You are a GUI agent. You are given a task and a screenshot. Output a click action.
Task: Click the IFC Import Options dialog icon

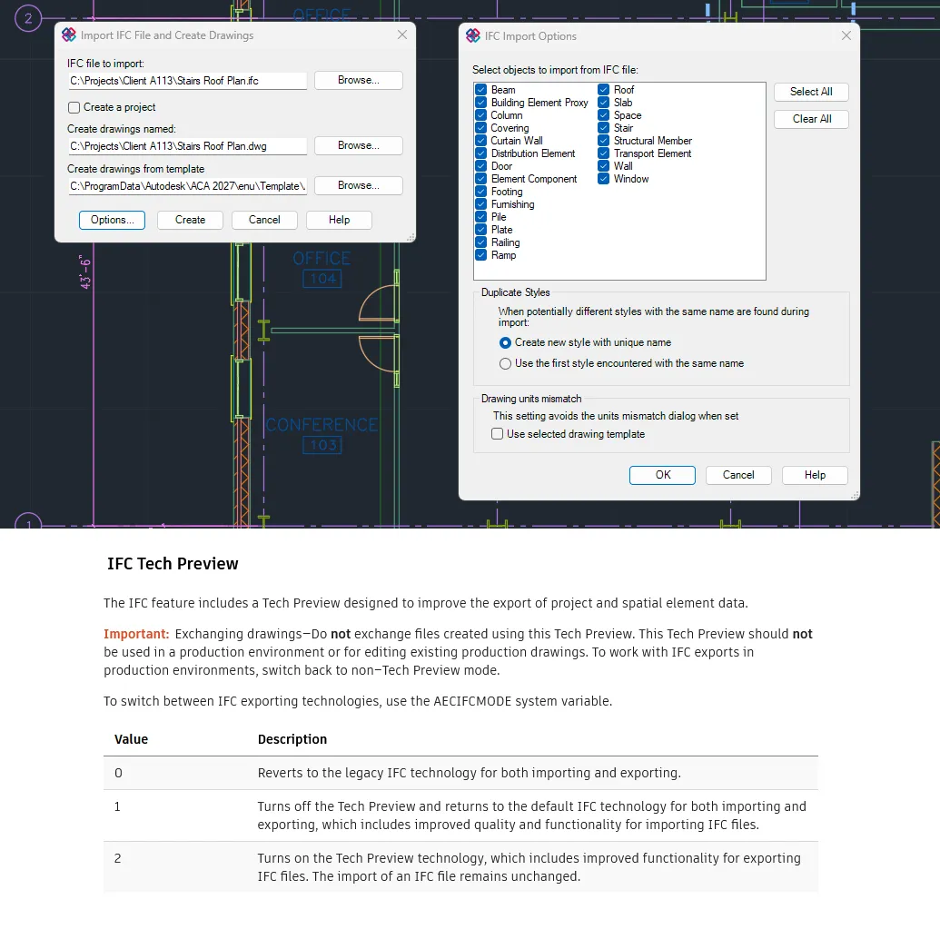pos(472,36)
